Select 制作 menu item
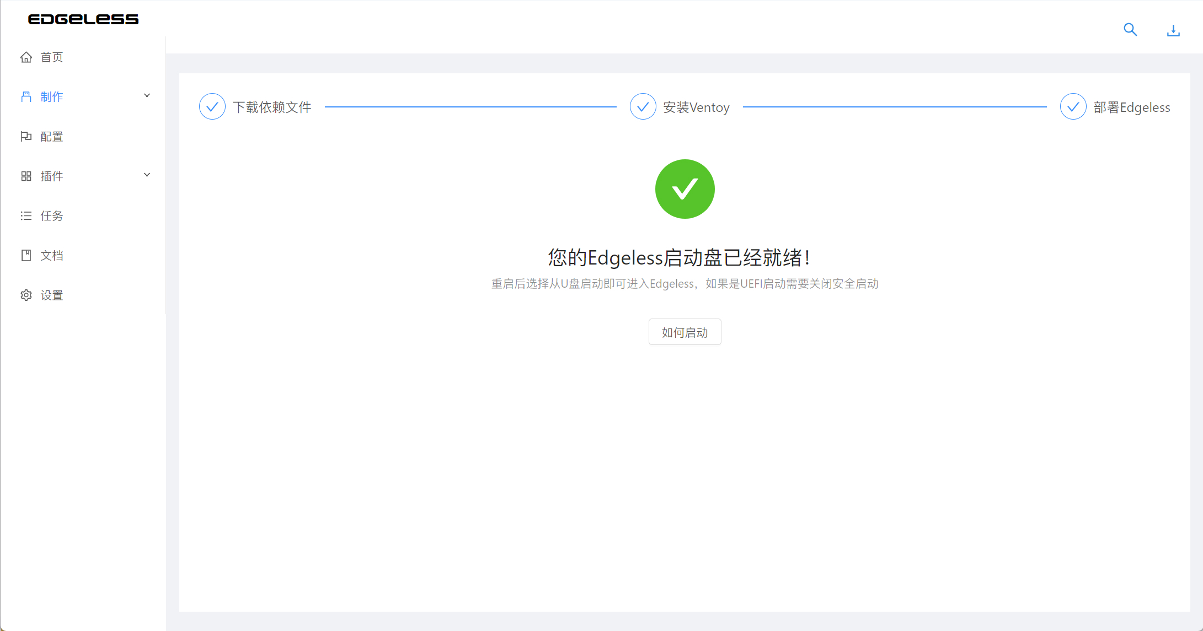The width and height of the screenshot is (1203, 631). click(x=83, y=97)
